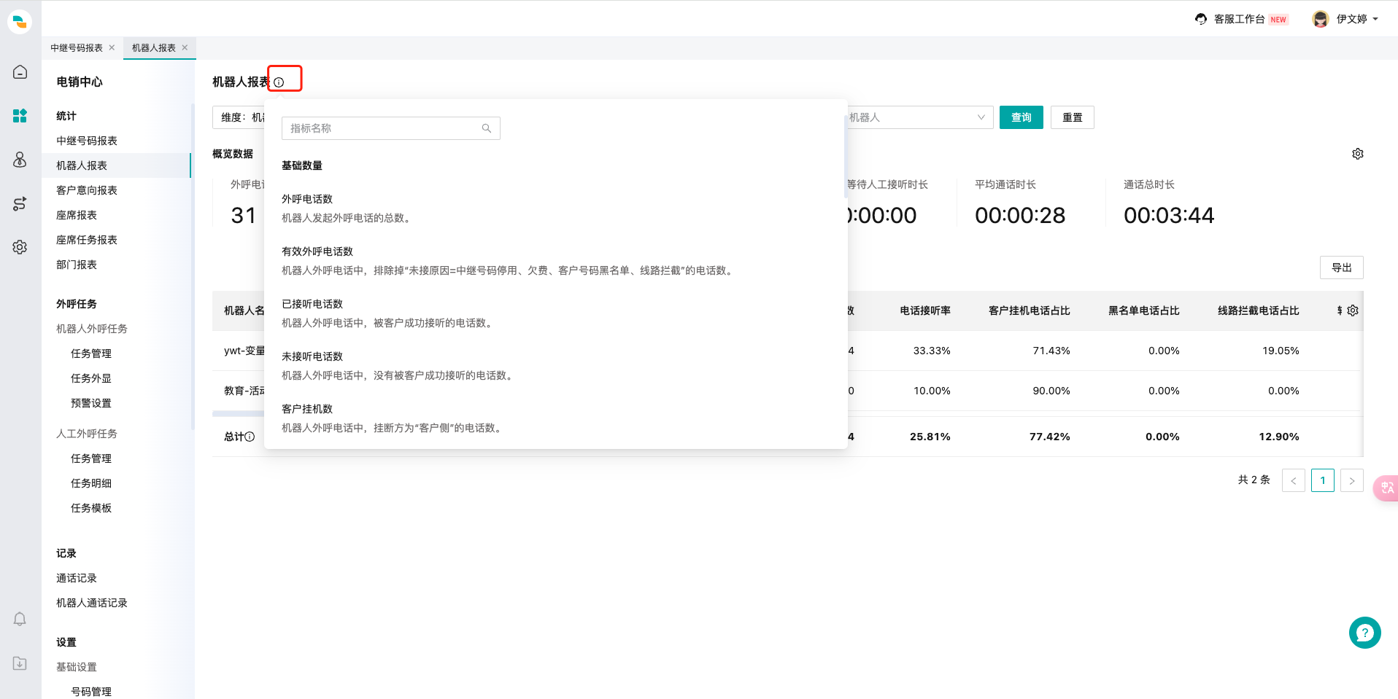Viewport: 1398px width, 699px height.
Task: Open 通话记录 in sidebar
Action: click(77, 578)
